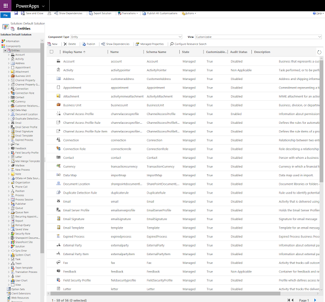325x302 pixels.
Task: Select Business Unit in the tree
Action: [x=23, y=76]
